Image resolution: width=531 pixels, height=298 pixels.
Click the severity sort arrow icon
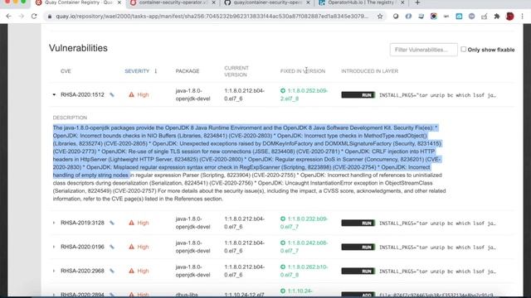(156, 71)
